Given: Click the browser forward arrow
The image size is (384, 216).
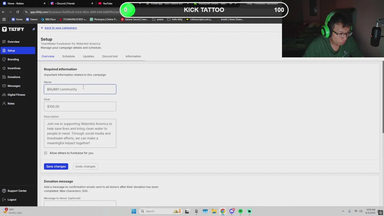Looking at the screenshot, I should point(10,12).
